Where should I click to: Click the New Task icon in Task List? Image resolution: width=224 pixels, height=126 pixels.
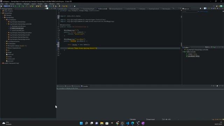(201, 9)
